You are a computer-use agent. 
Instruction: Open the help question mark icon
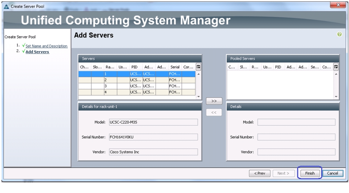point(339,34)
